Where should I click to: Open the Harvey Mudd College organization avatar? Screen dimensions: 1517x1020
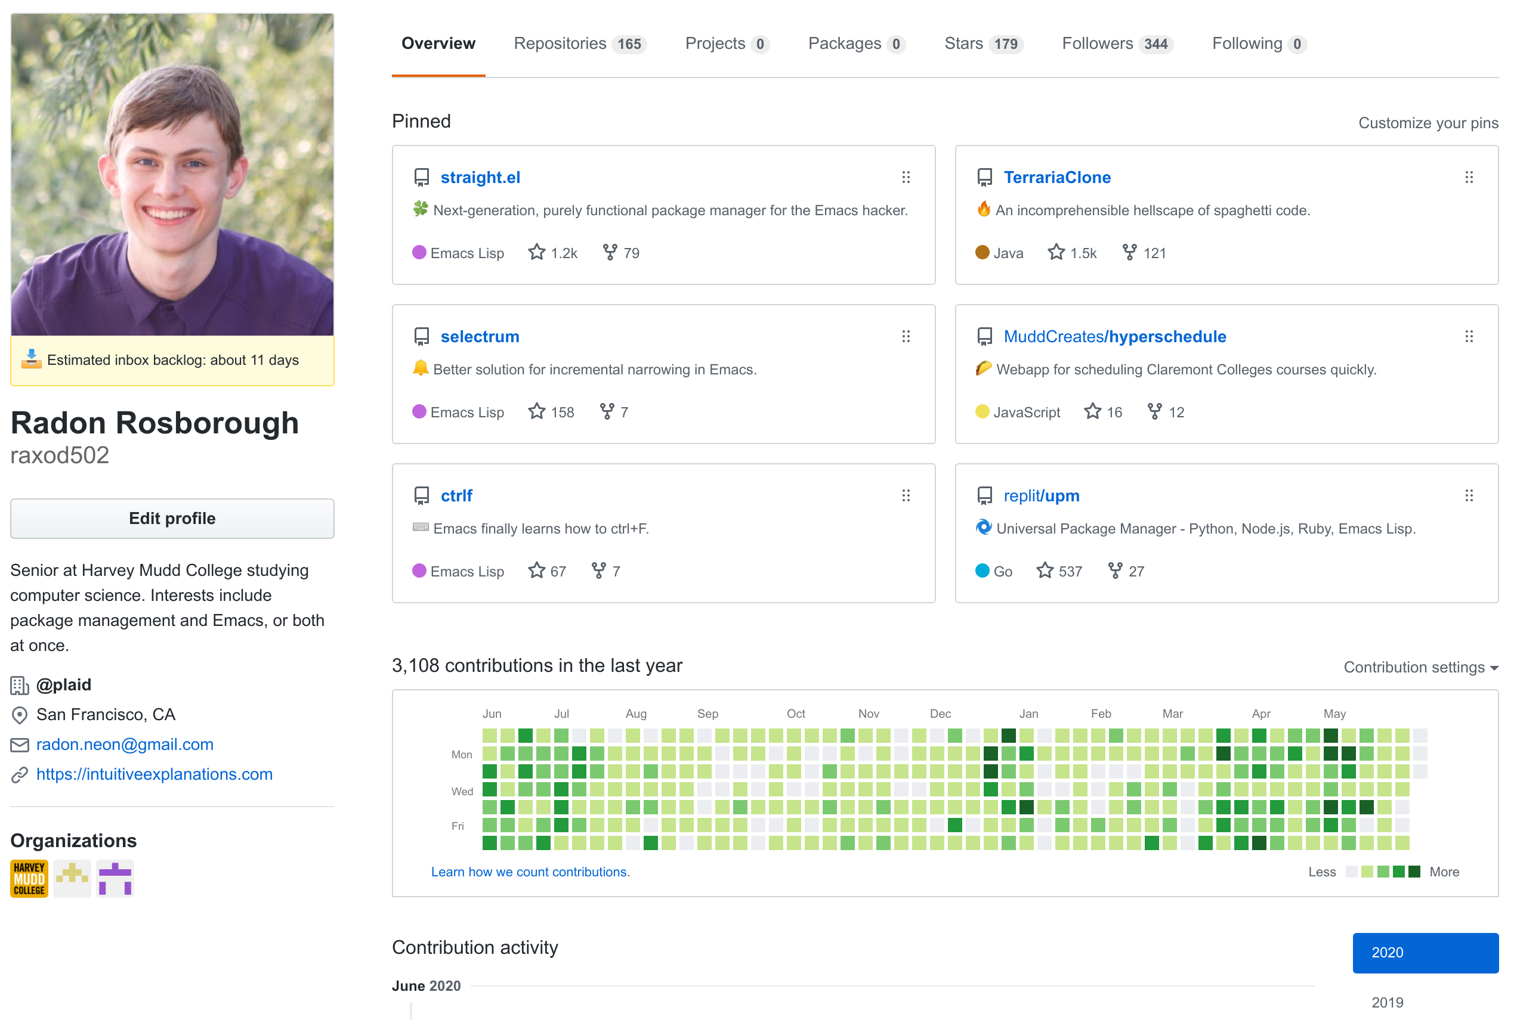[29, 878]
